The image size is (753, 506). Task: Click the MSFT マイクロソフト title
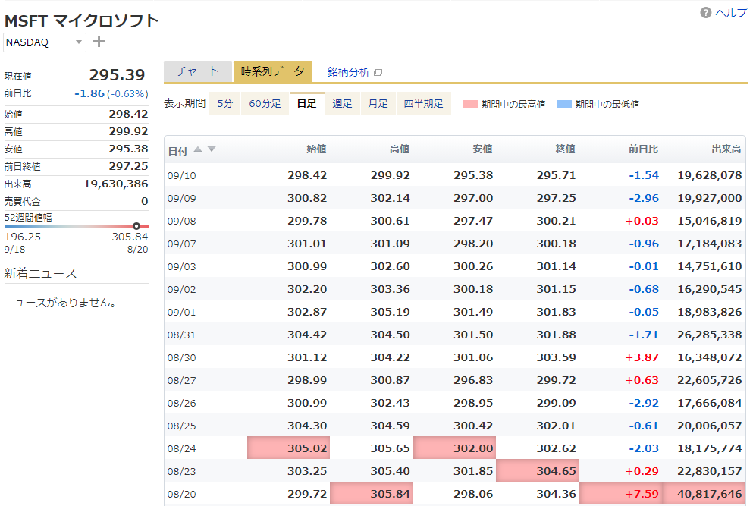[81, 21]
